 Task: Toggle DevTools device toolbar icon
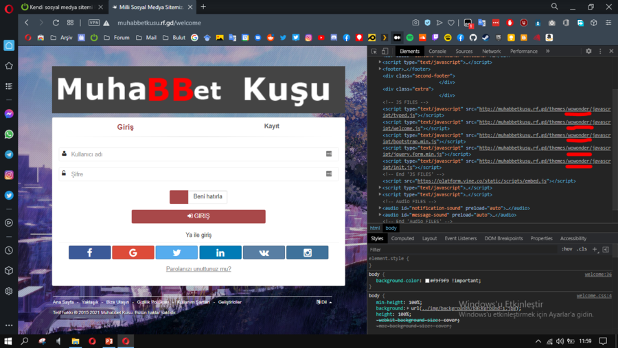(385, 51)
